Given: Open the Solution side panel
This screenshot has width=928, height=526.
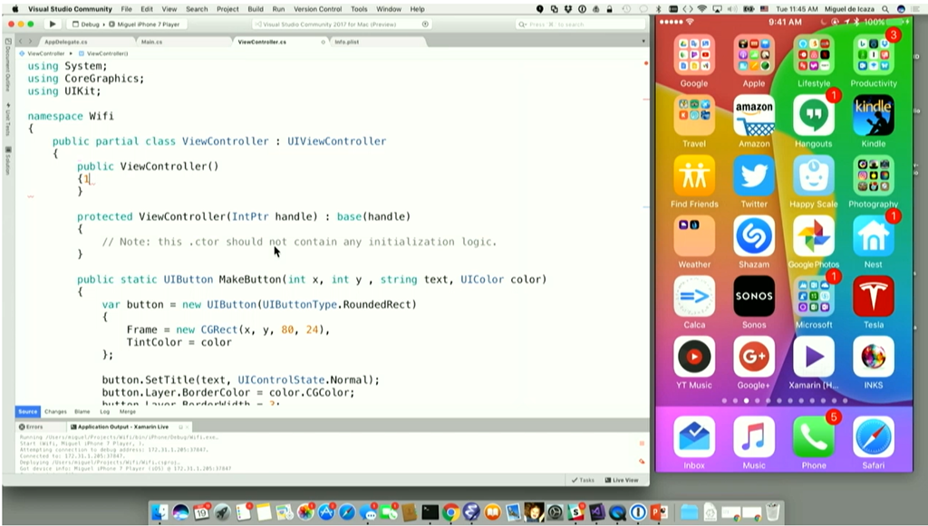Looking at the screenshot, I should 7,160.
